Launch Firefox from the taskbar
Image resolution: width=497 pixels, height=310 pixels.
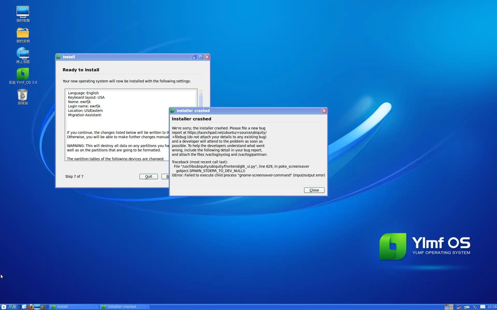[x=31, y=307]
